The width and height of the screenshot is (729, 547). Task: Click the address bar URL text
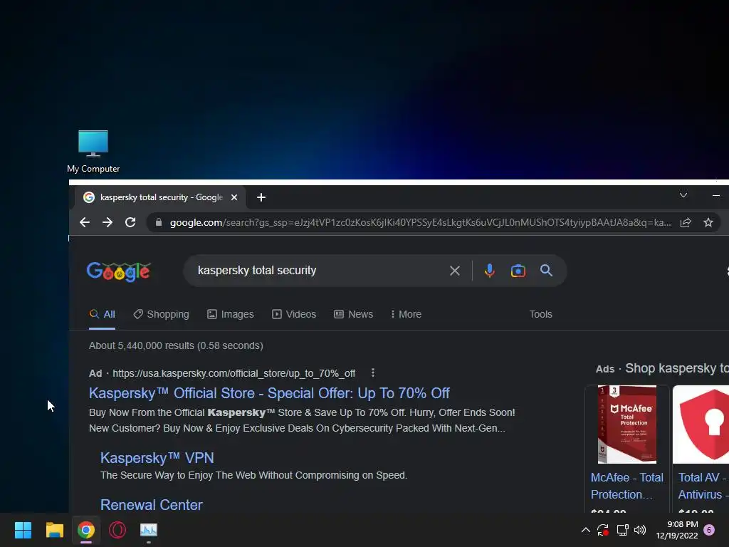pyautogui.click(x=420, y=222)
